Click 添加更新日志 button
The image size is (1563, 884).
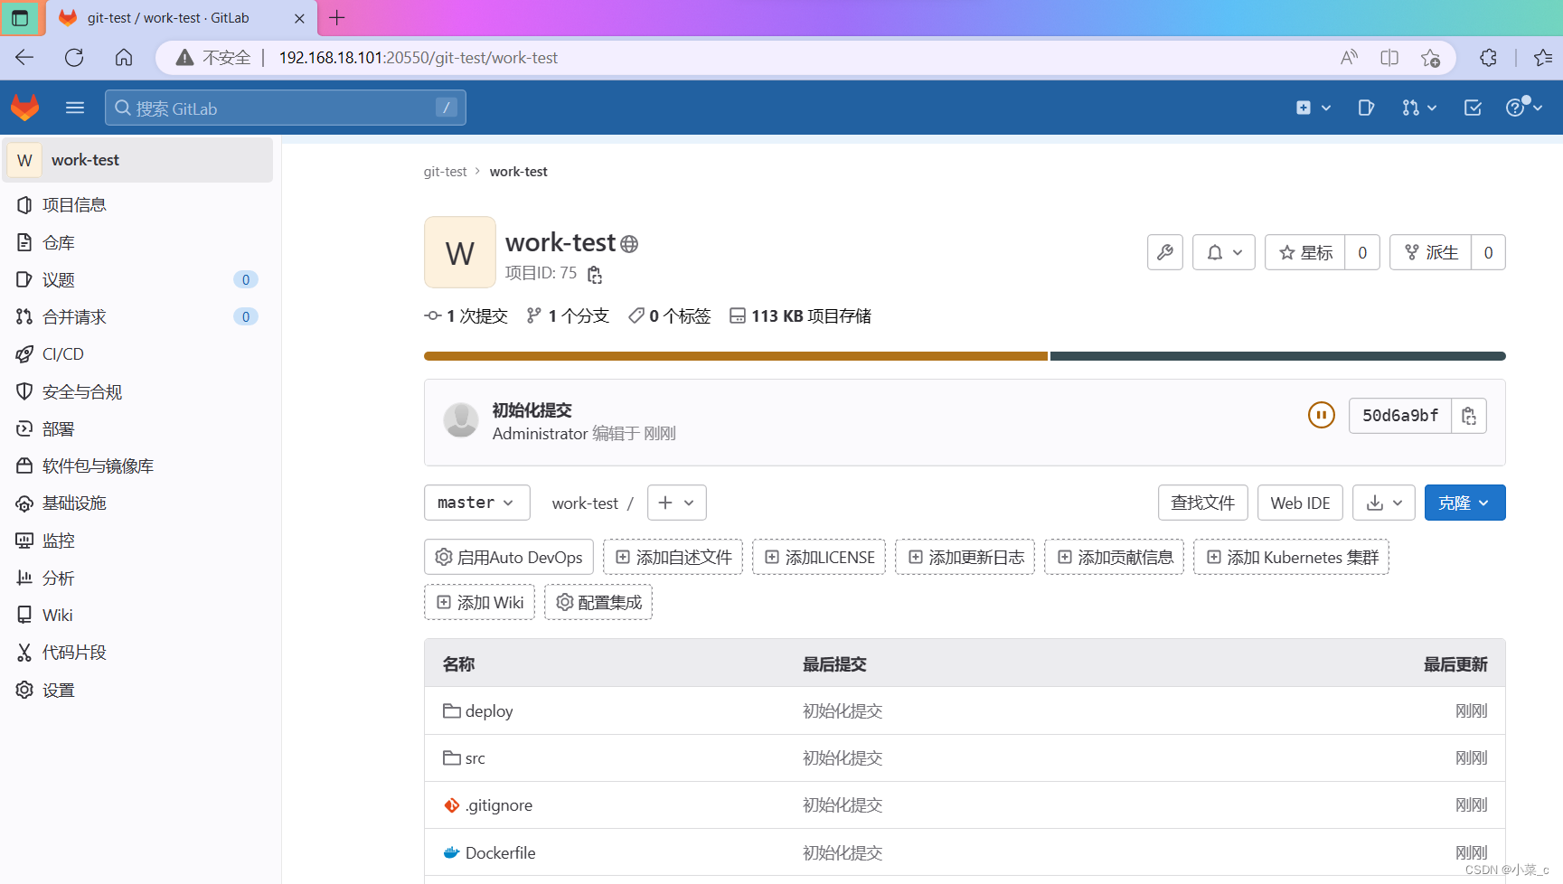[965, 557]
